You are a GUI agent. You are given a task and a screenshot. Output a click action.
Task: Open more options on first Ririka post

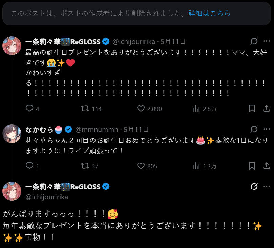[267, 42]
